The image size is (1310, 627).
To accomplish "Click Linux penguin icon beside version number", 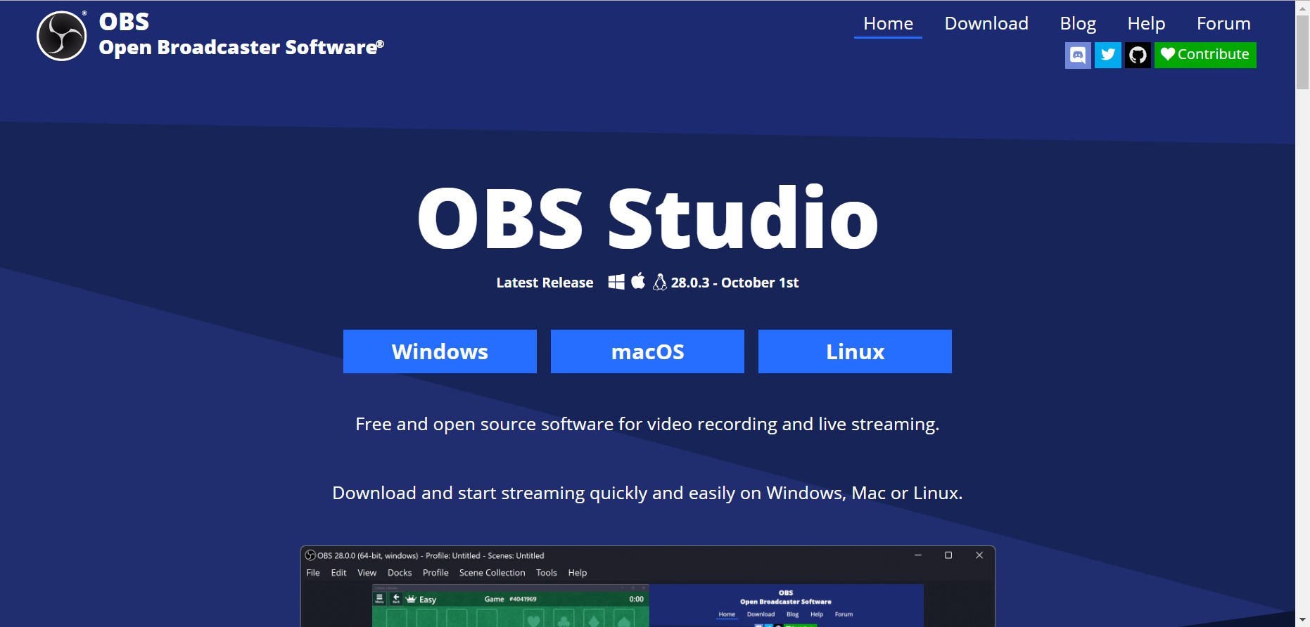I will [660, 282].
